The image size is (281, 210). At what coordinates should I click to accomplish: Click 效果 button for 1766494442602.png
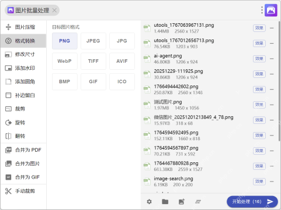[x=259, y=90]
